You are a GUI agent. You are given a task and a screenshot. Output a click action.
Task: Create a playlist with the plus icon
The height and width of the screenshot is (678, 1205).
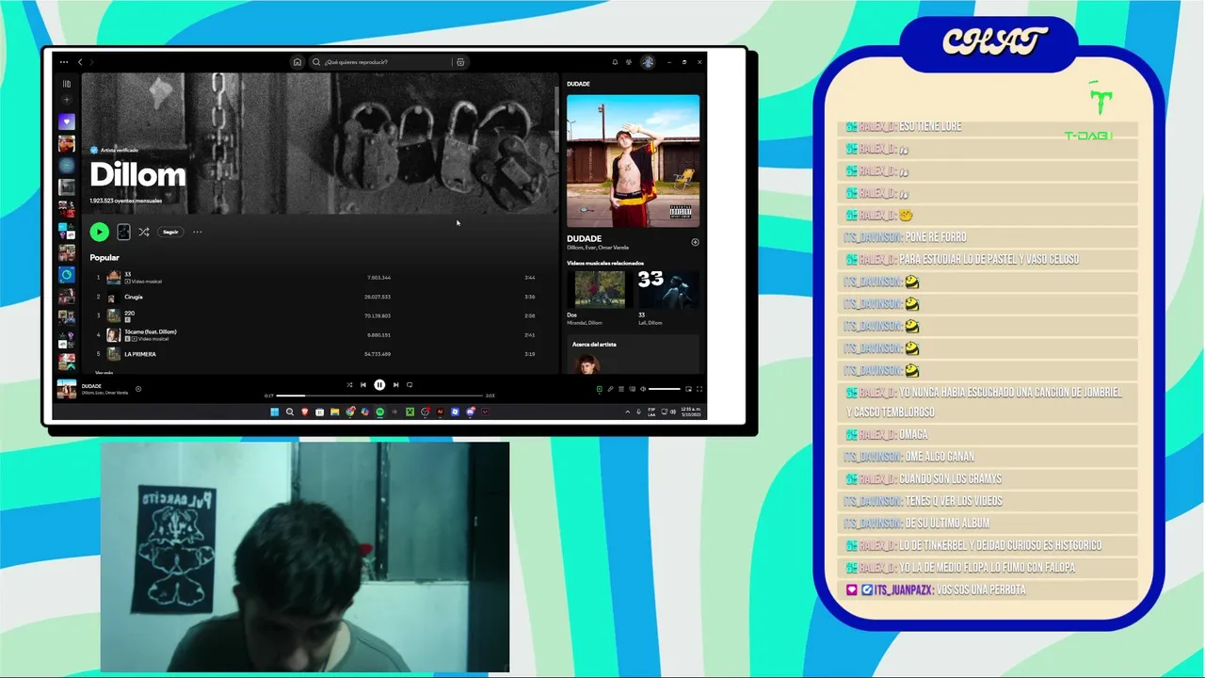point(66,100)
